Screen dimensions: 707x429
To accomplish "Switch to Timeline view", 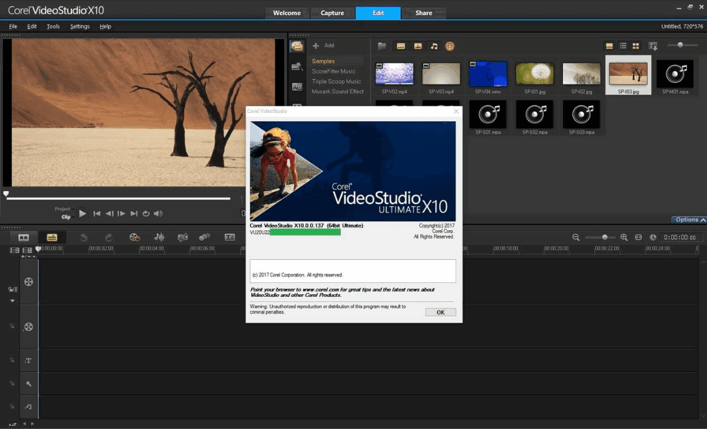I will coord(52,237).
